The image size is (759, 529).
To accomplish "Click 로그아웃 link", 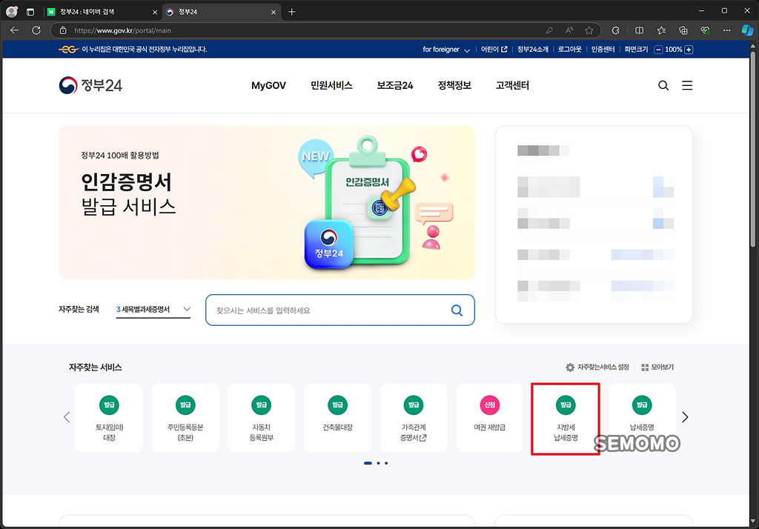I will point(570,50).
